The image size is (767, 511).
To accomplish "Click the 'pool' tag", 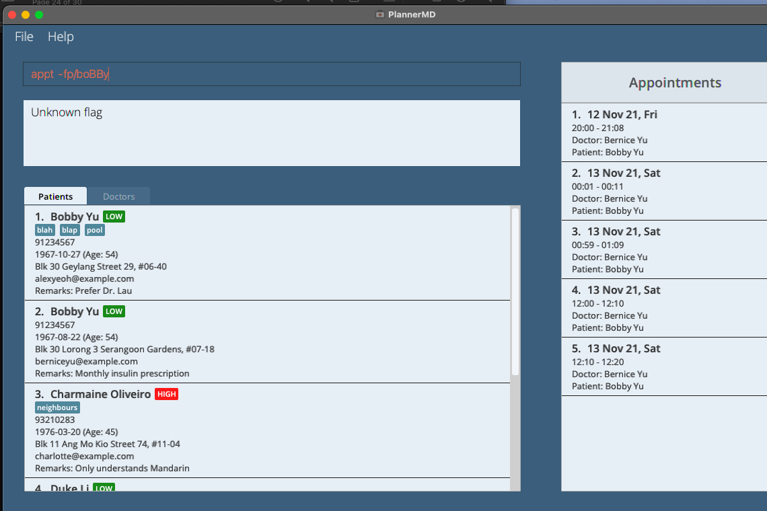I will click(x=94, y=230).
